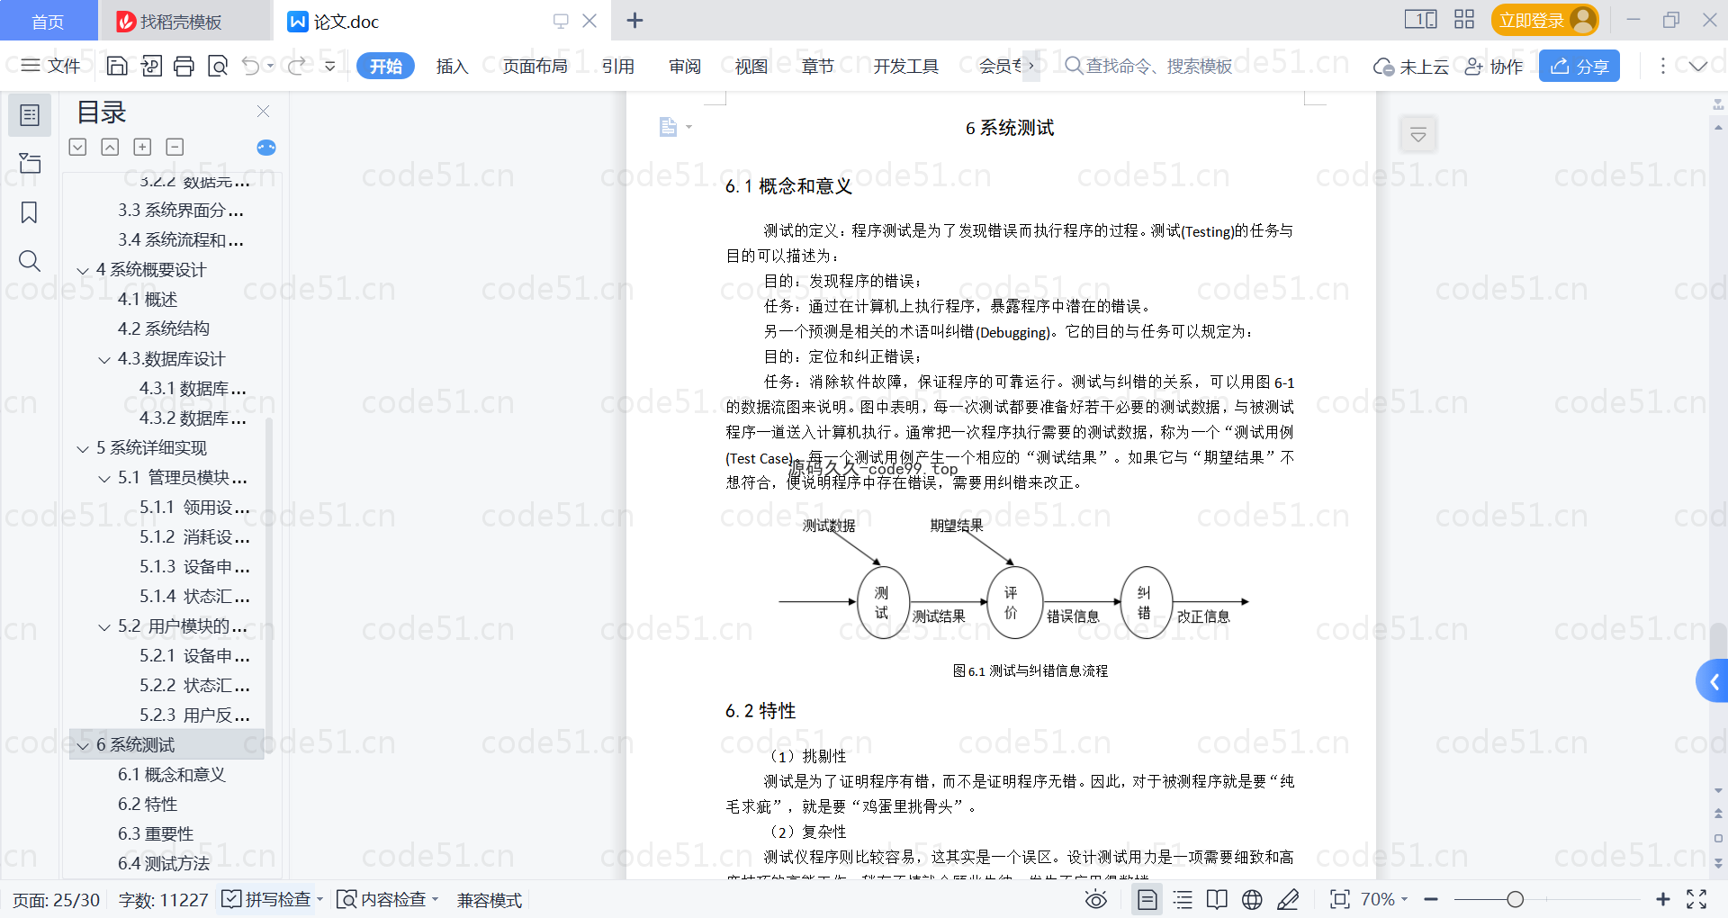Click the Export to PDF icon
Viewport: 1728px width, 918px height.
(x=151, y=66)
